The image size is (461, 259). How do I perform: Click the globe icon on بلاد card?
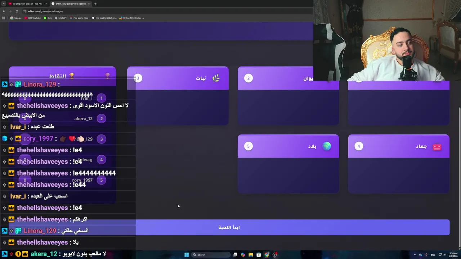[327, 146]
